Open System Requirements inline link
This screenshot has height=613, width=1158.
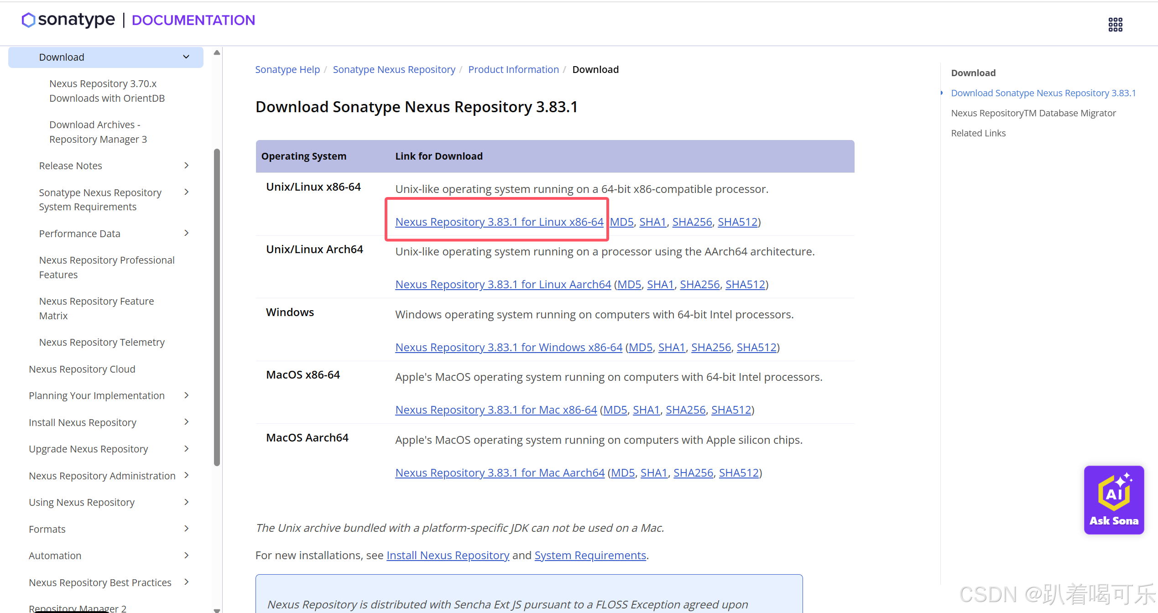pos(590,555)
